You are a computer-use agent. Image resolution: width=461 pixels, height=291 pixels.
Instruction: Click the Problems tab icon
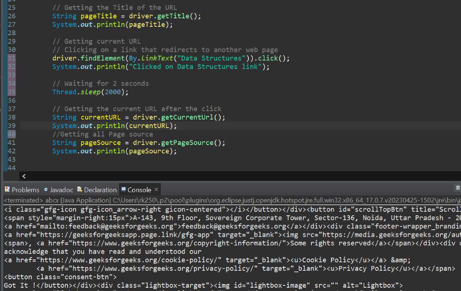click(x=8, y=189)
